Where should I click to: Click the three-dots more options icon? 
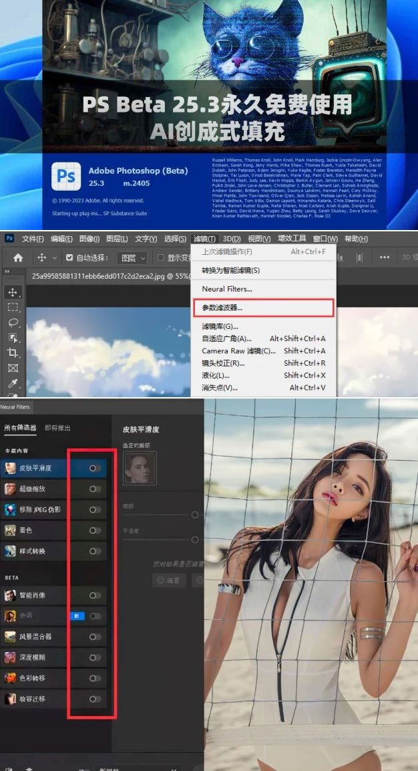click(x=385, y=257)
